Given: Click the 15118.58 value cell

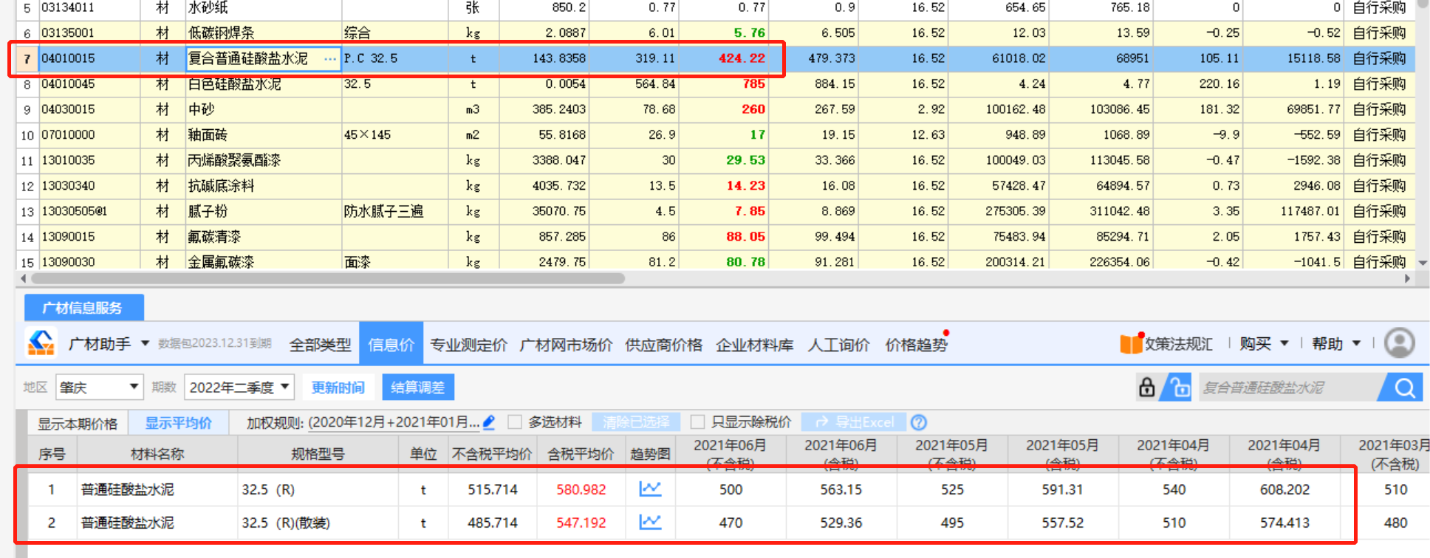Looking at the screenshot, I should coord(1293,58).
